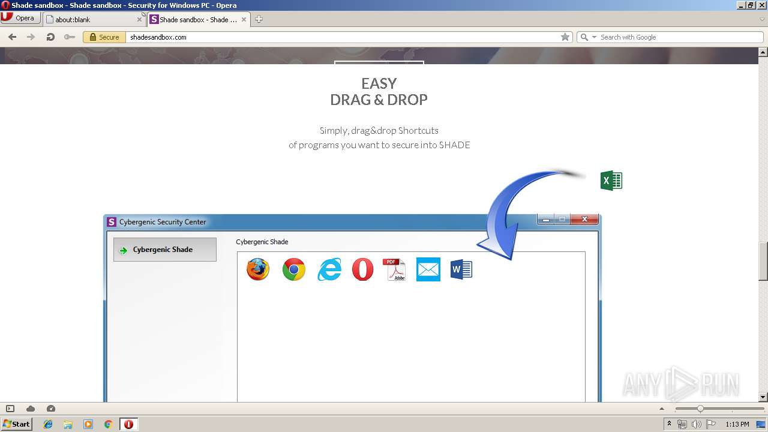Click the key icon in navigation bar

click(70, 37)
